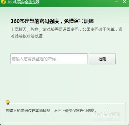Click the description line starting 上网聊天、购物
The width and height of the screenshot is (129, 125).
coord(67,30)
